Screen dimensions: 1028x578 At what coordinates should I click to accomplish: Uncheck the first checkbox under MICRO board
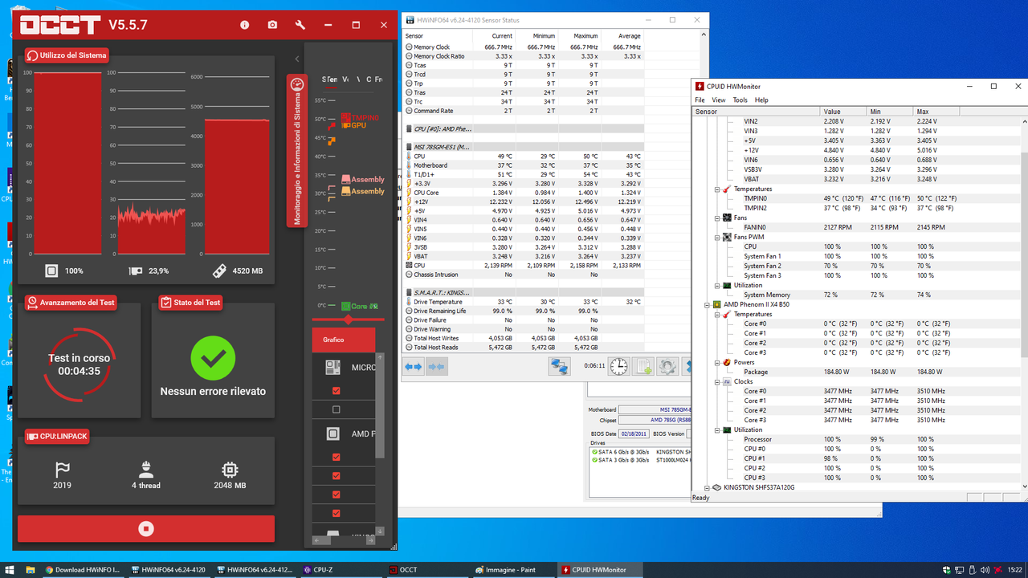click(336, 391)
